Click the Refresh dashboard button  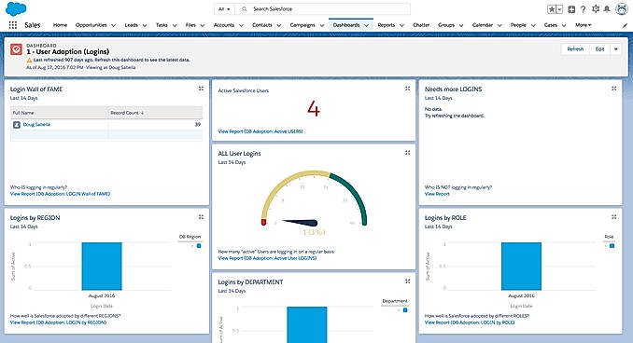point(575,49)
